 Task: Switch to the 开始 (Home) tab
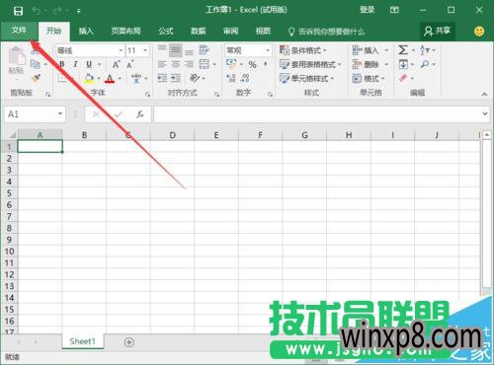click(53, 32)
